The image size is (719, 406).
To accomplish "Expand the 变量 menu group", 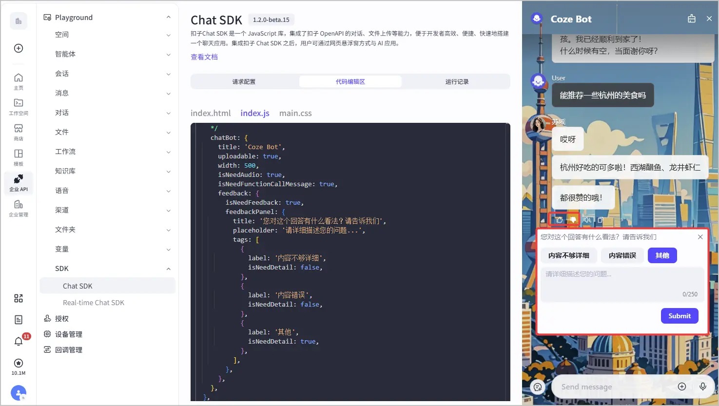I will [169, 250].
